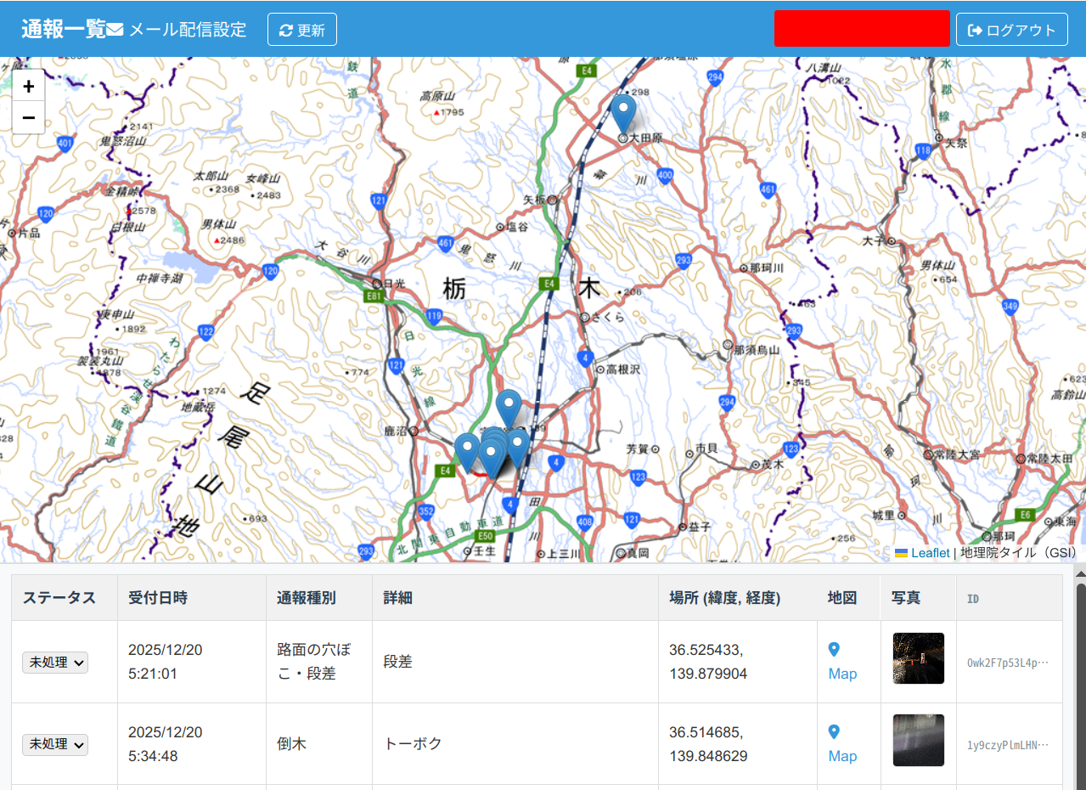The image size is (1086, 790).
Task: Open メール配信設定 mail settings
Action: [177, 30]
